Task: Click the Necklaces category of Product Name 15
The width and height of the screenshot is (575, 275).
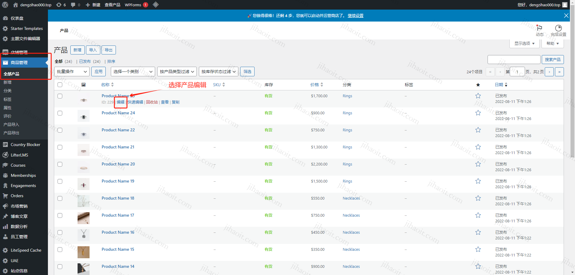Action: (351, 250)
